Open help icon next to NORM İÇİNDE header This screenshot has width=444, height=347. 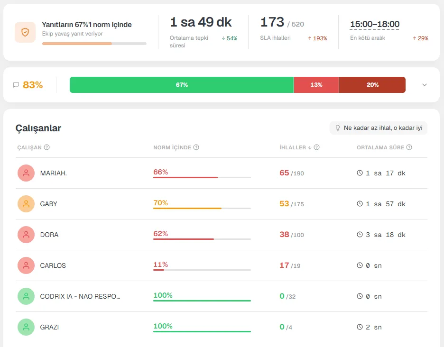pos(196,147)
